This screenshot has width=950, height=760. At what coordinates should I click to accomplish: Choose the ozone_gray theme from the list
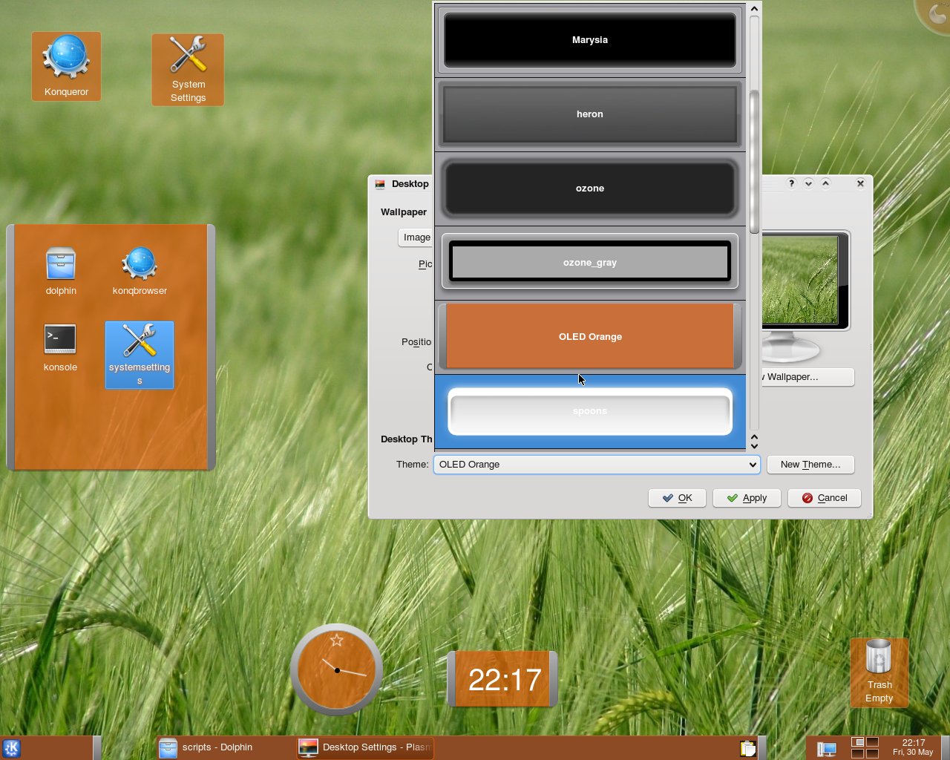tap(590, 263)
